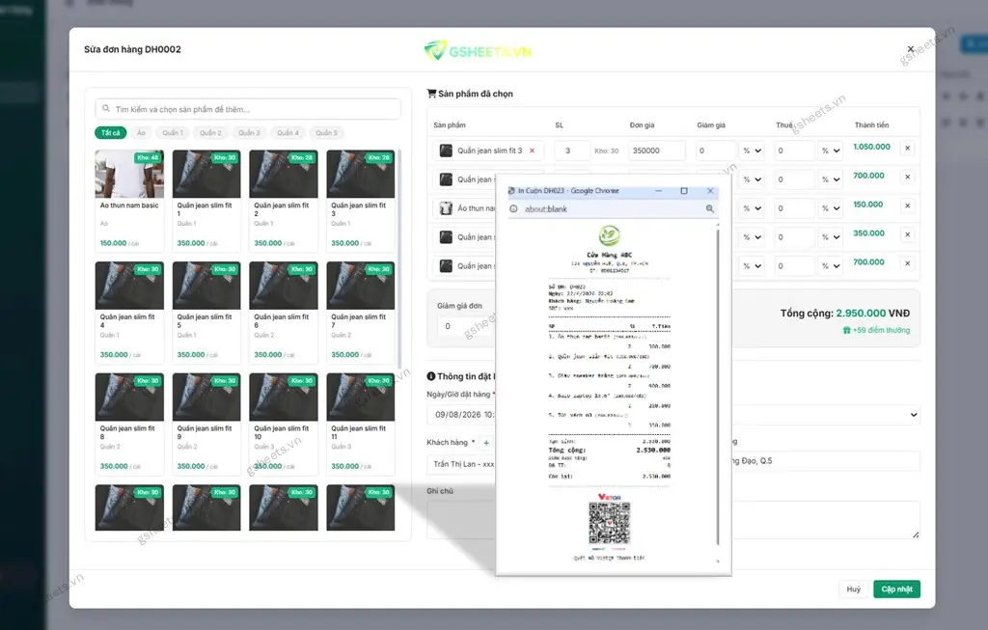Clear the Quần jean slim fit 3 product selection

[x=532, y=151]
